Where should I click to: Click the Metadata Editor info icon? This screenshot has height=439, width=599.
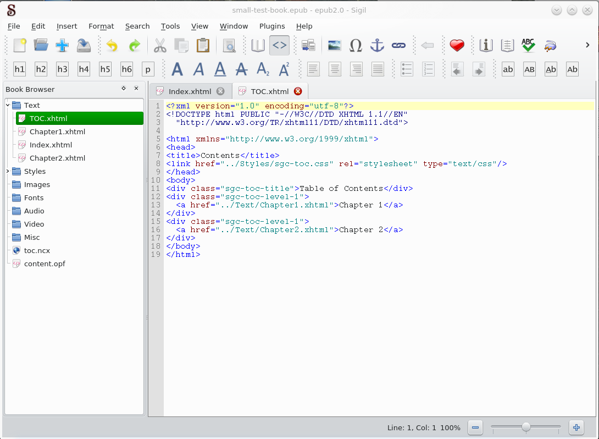485,46
